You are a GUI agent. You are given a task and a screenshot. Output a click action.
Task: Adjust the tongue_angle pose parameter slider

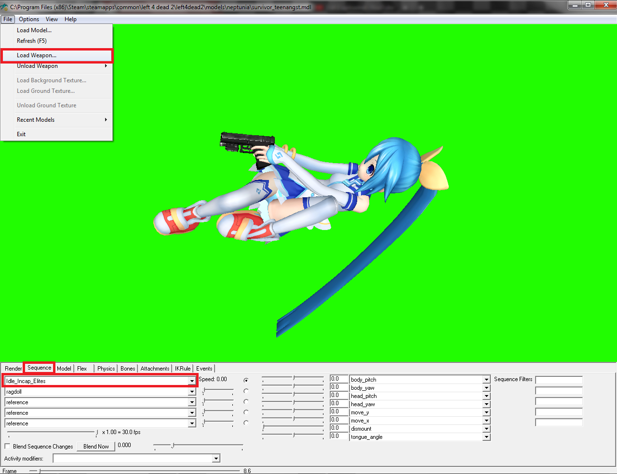point(293,436)
